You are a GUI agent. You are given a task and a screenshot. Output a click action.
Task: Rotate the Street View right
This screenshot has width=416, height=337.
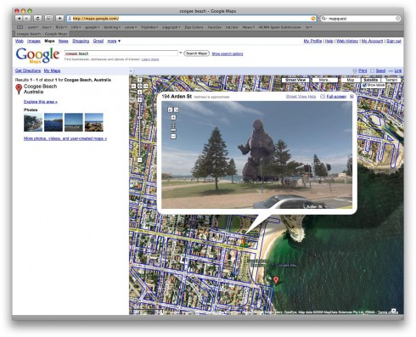point(177,110)
